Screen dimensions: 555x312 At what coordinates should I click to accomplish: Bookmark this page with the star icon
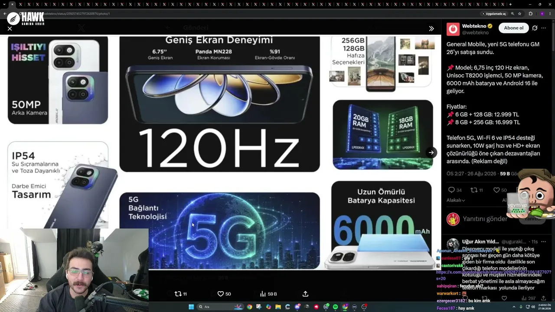click(519, 13)
